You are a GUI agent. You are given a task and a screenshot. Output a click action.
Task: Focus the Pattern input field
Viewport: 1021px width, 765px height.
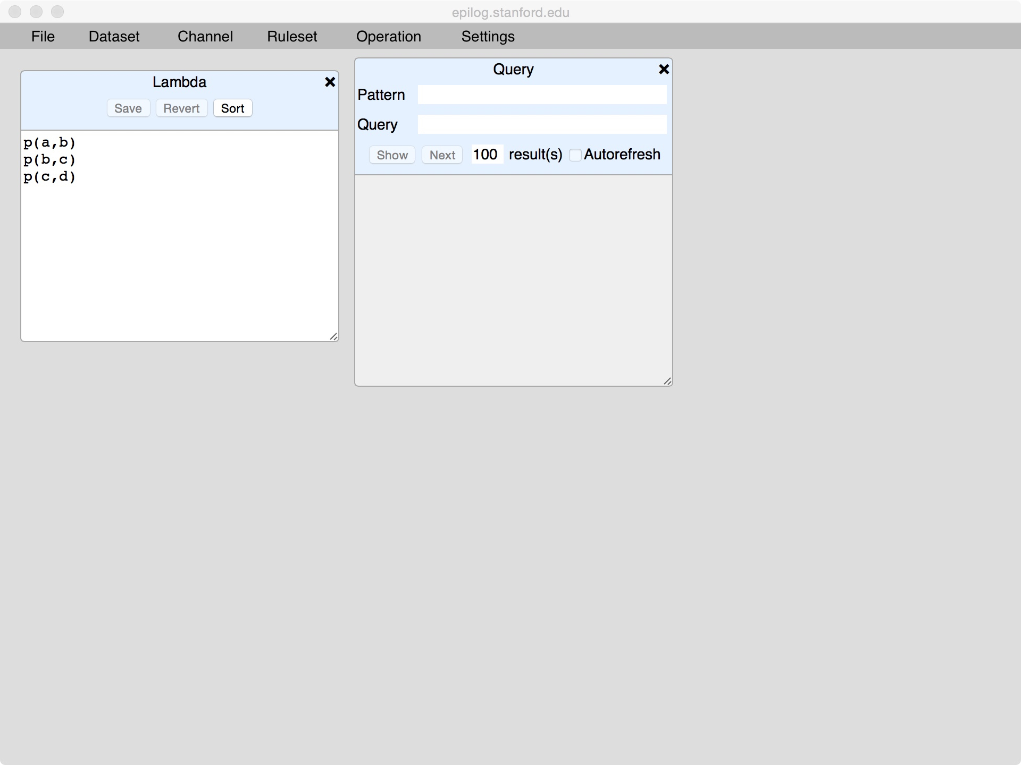tap(541, 95)
